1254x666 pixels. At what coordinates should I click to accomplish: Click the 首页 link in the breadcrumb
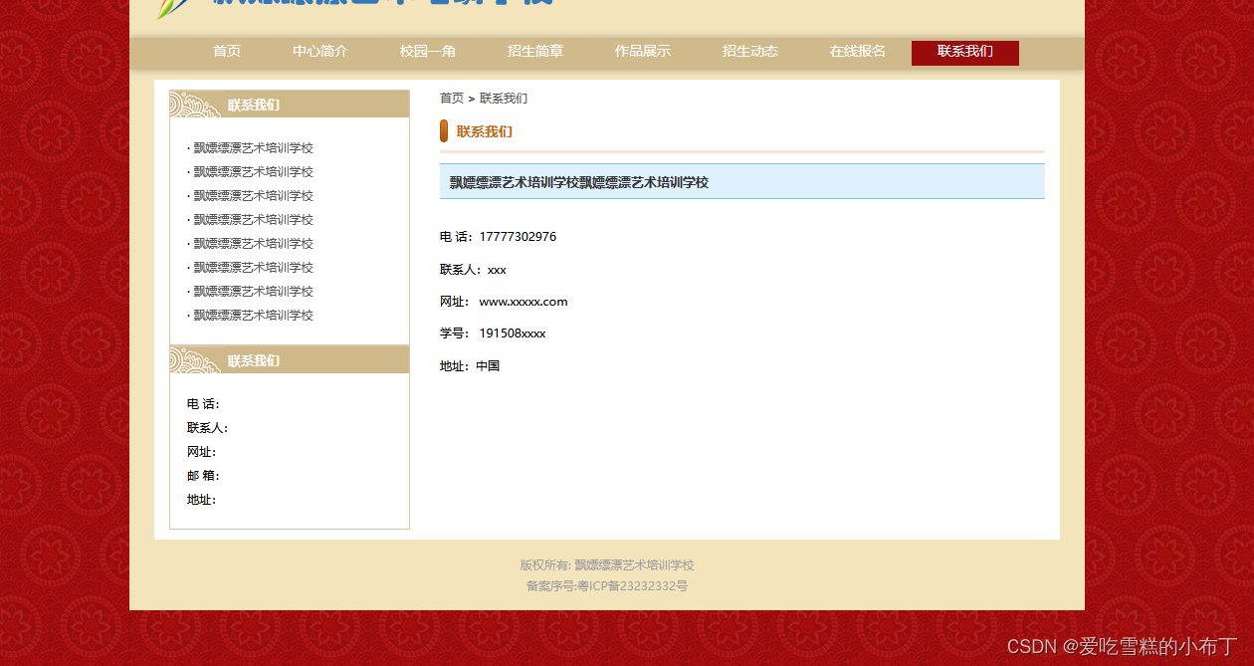[452, 99]
